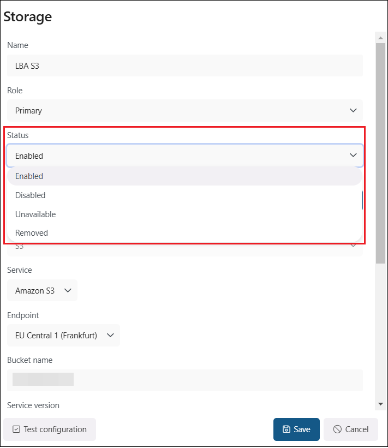Select Enabled from the Status list

click(29, 176)
